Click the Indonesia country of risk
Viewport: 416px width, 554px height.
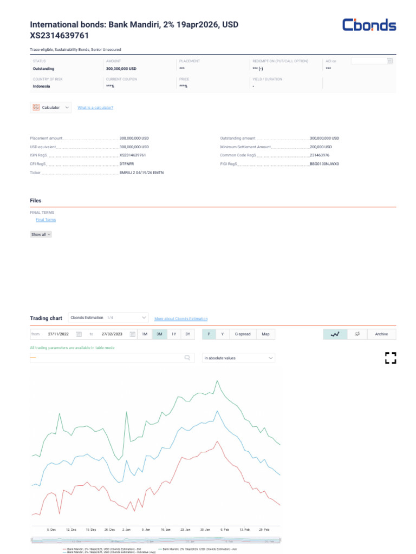click(x=41, y=86)
